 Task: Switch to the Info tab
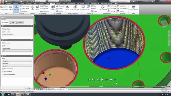coord(12,23)
